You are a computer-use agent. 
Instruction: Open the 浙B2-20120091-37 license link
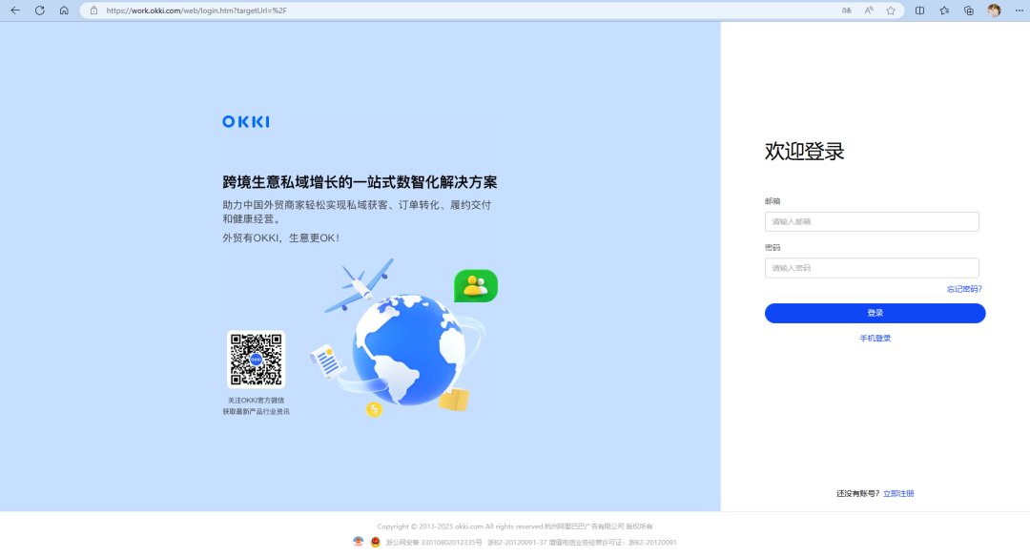click(517, 543)
